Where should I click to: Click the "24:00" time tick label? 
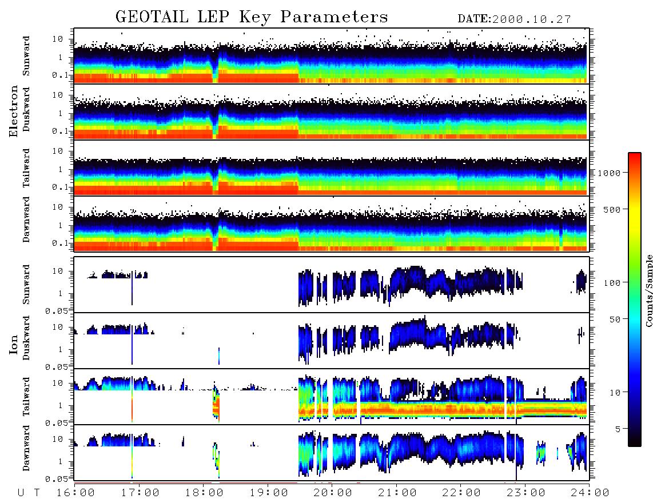point(590,493)
